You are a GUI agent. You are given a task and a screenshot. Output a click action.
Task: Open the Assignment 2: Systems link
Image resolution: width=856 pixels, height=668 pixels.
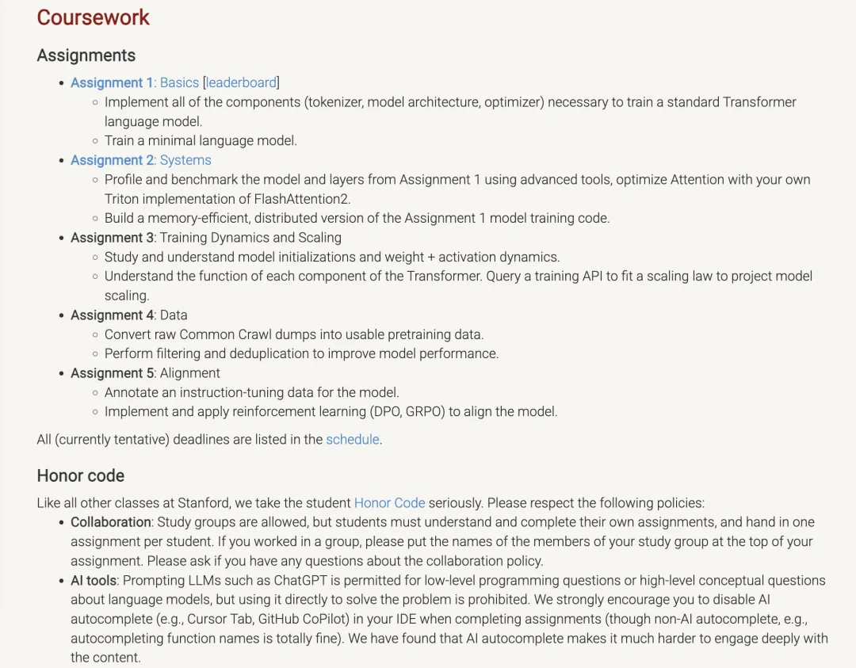click(141, 160)
